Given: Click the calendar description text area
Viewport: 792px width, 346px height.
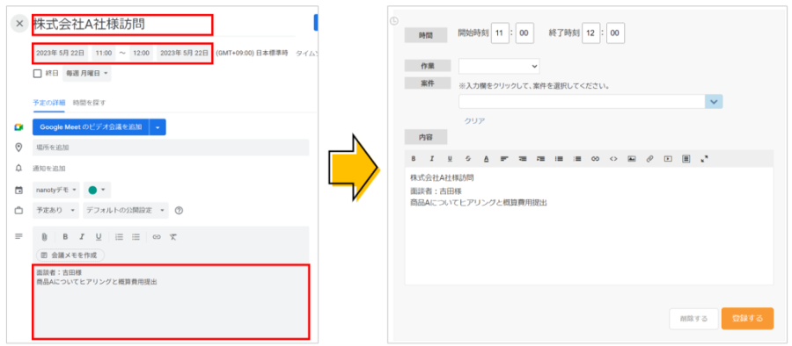Looking at the screenshot, I should [171, 301].
